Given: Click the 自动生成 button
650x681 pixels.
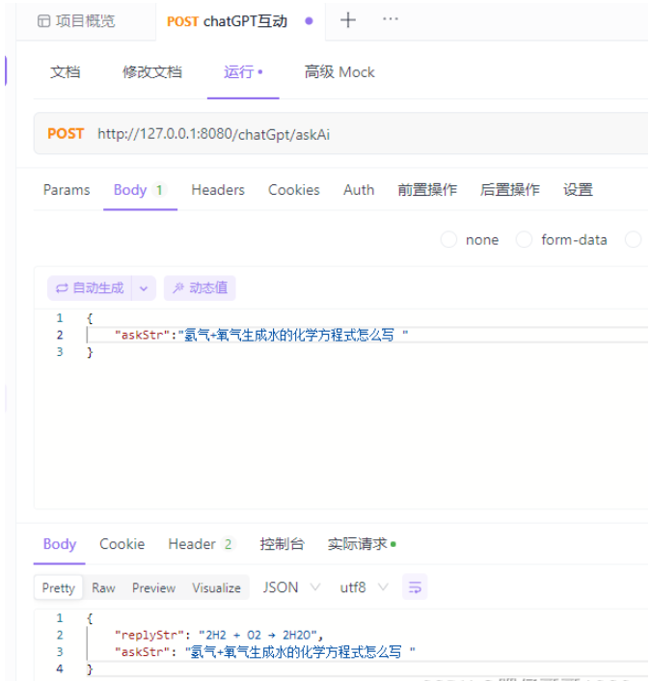Looking at the screenshot, I should [90, 288].
